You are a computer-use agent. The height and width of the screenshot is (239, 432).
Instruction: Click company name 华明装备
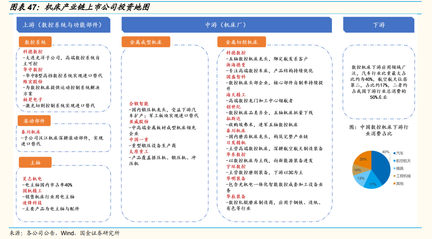pyautogui.click(x=236, y=178)
